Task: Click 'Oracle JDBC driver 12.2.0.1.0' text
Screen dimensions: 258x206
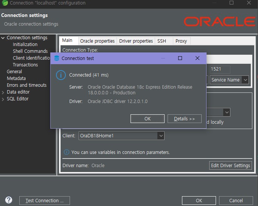Action: click(118, 101)
